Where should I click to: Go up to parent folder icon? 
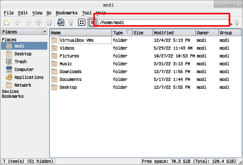[38, 22]
